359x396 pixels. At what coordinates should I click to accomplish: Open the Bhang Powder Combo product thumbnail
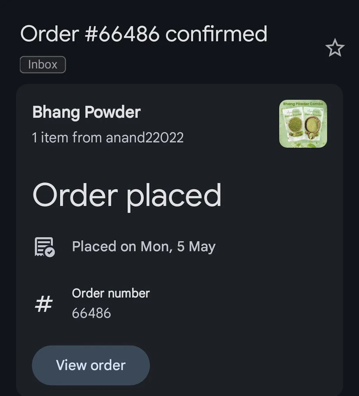(303, 124)
